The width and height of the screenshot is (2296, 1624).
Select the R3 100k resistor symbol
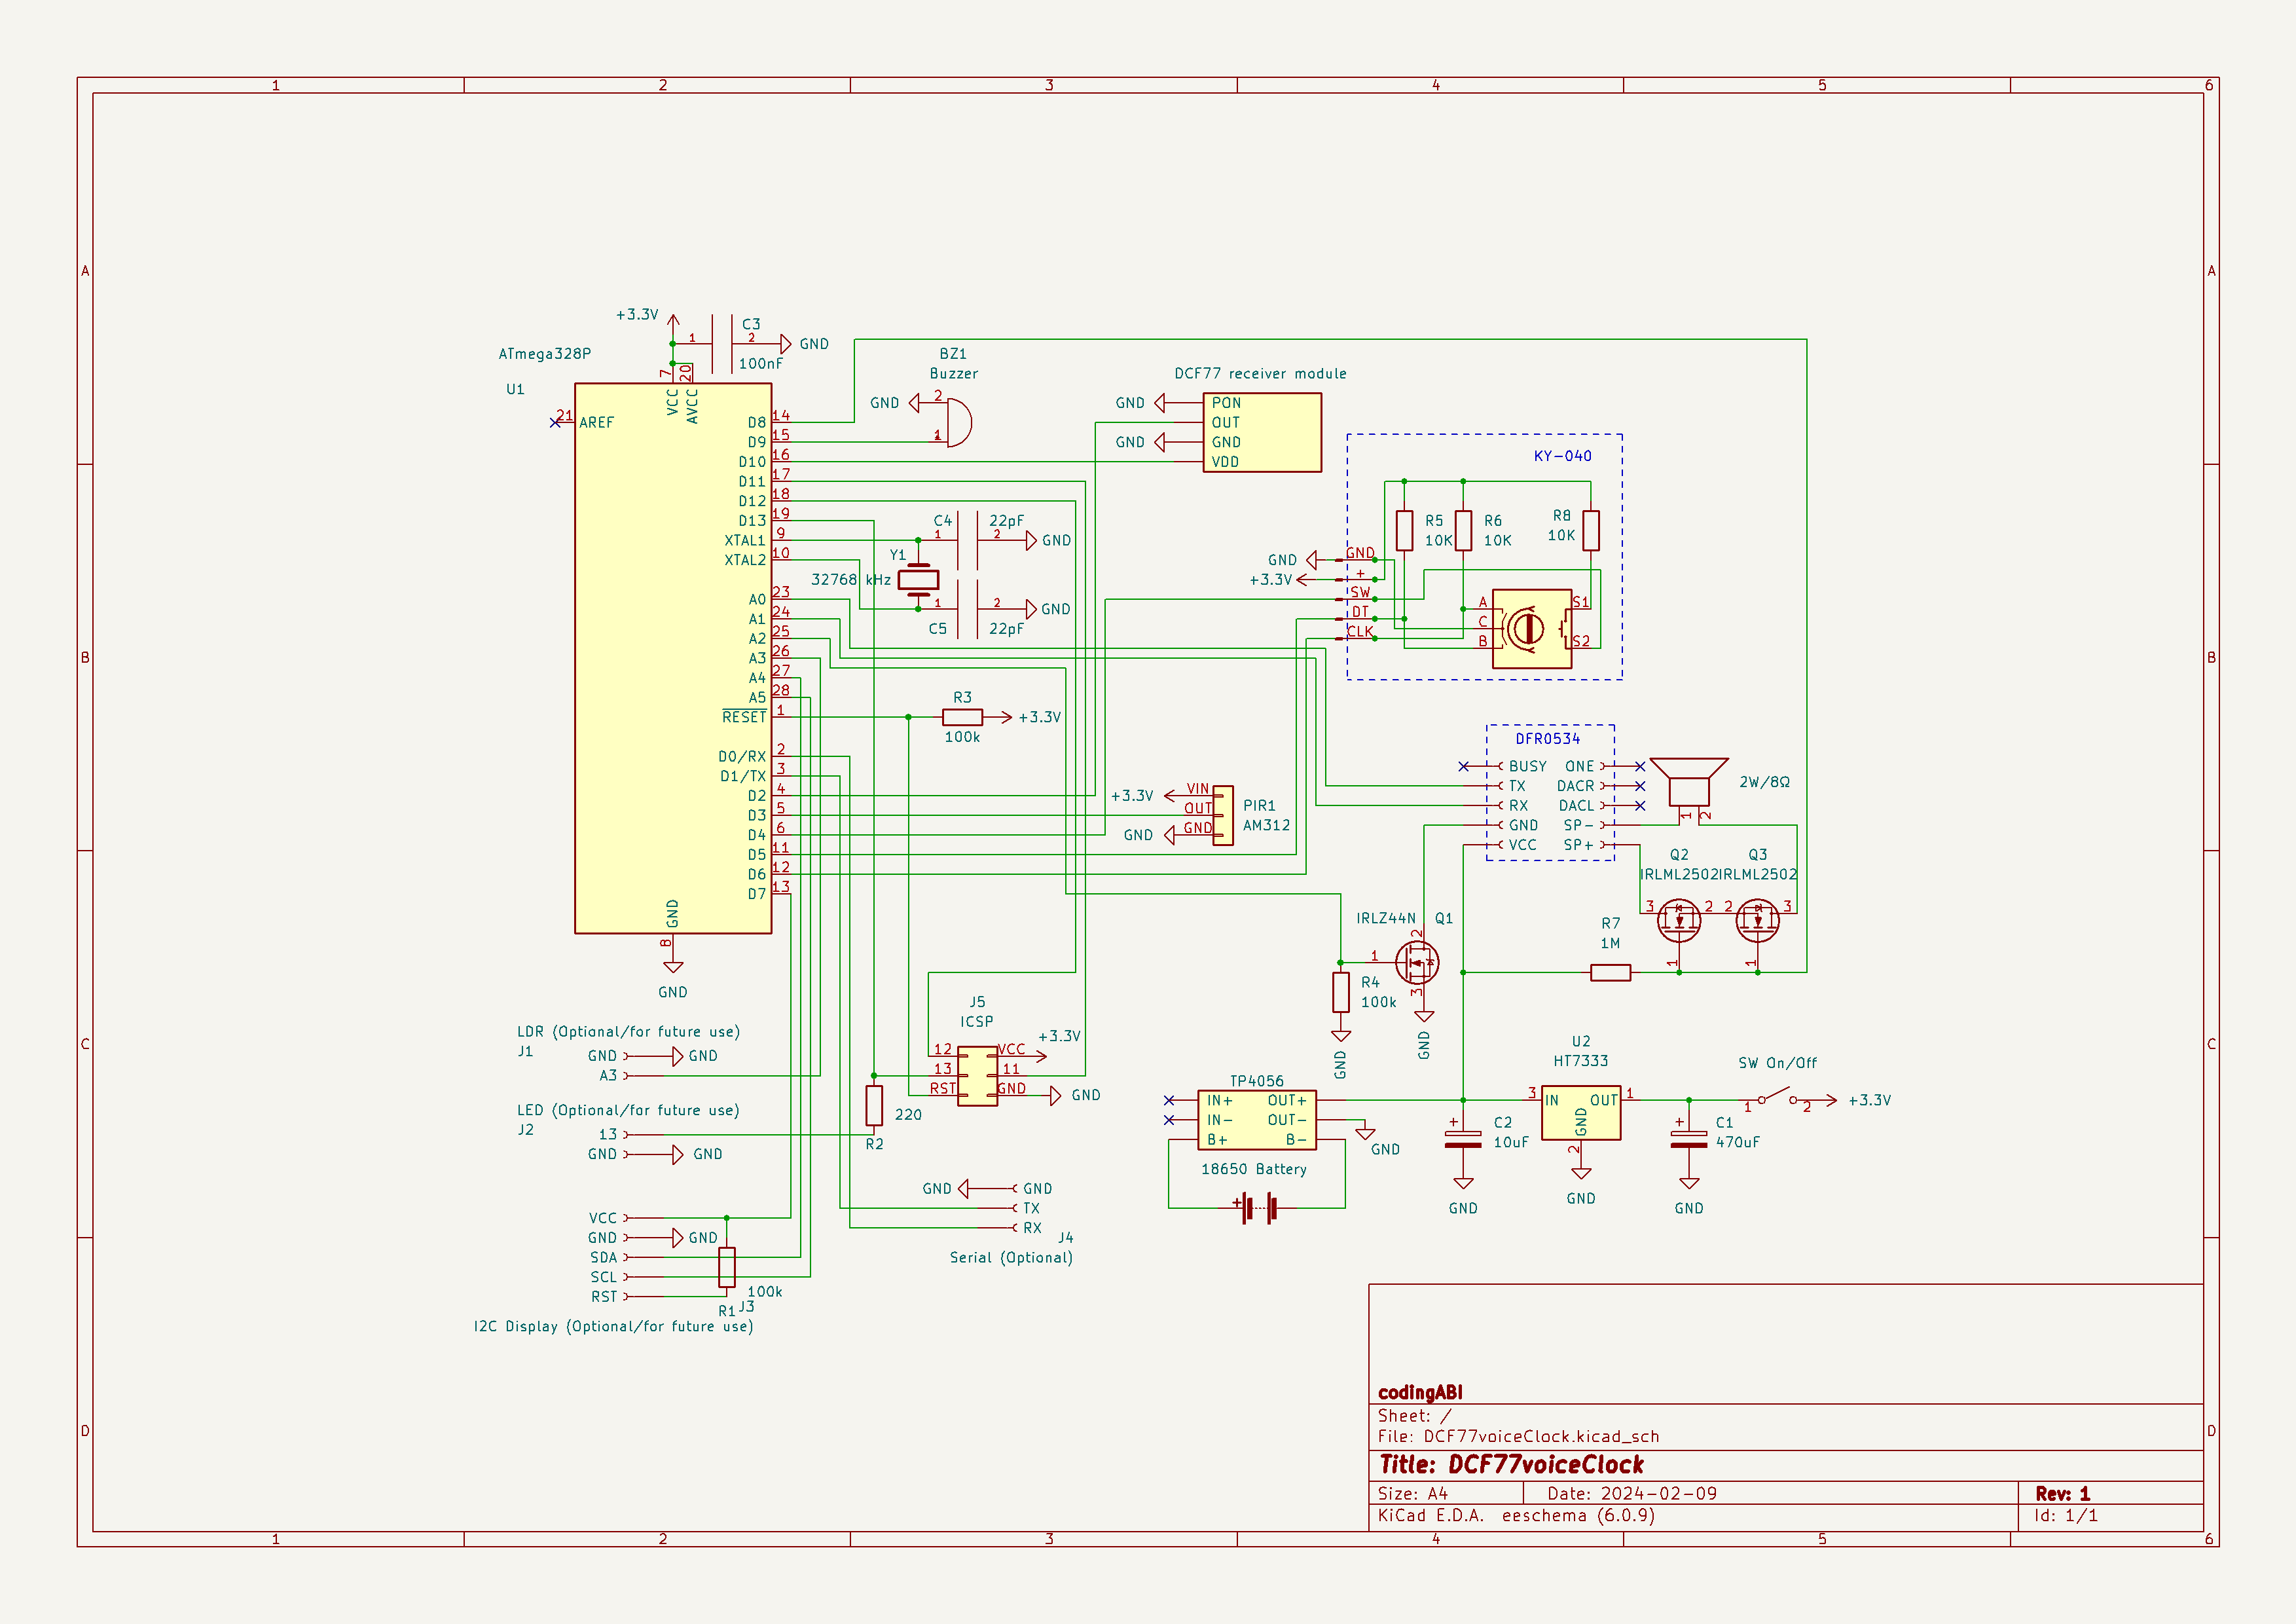pyautogui.click(x=962, y=717)
